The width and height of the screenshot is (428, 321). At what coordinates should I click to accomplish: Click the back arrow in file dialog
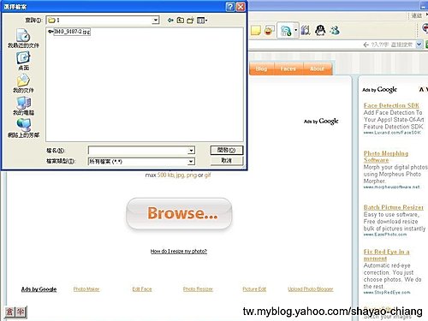[x=170, y=20]
